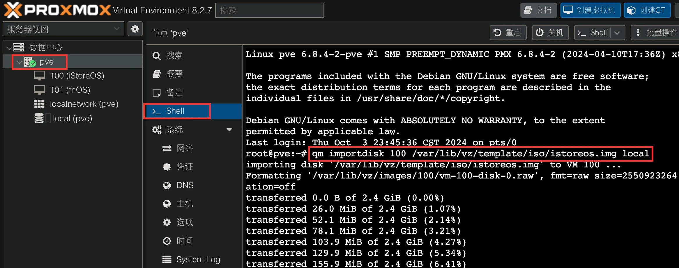Click the database icon for local storage

pyautogui.click(x=39, y=118)
